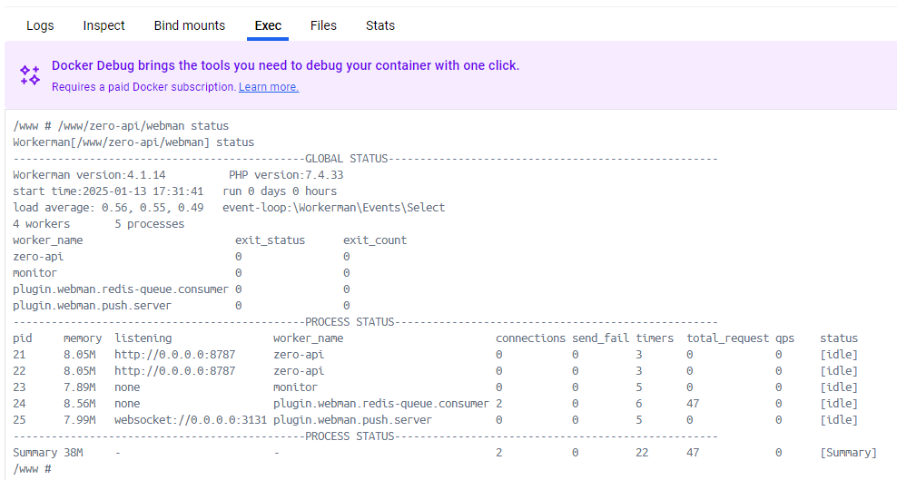Click timers total value 22 in Summary row

pos(642,453)
